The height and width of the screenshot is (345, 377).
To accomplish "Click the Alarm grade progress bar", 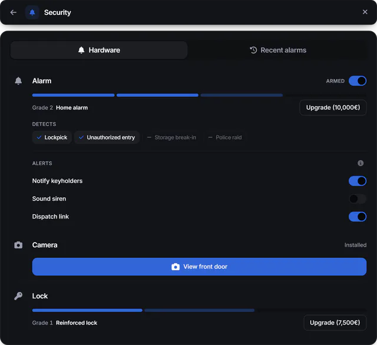I will pos(199,95).
